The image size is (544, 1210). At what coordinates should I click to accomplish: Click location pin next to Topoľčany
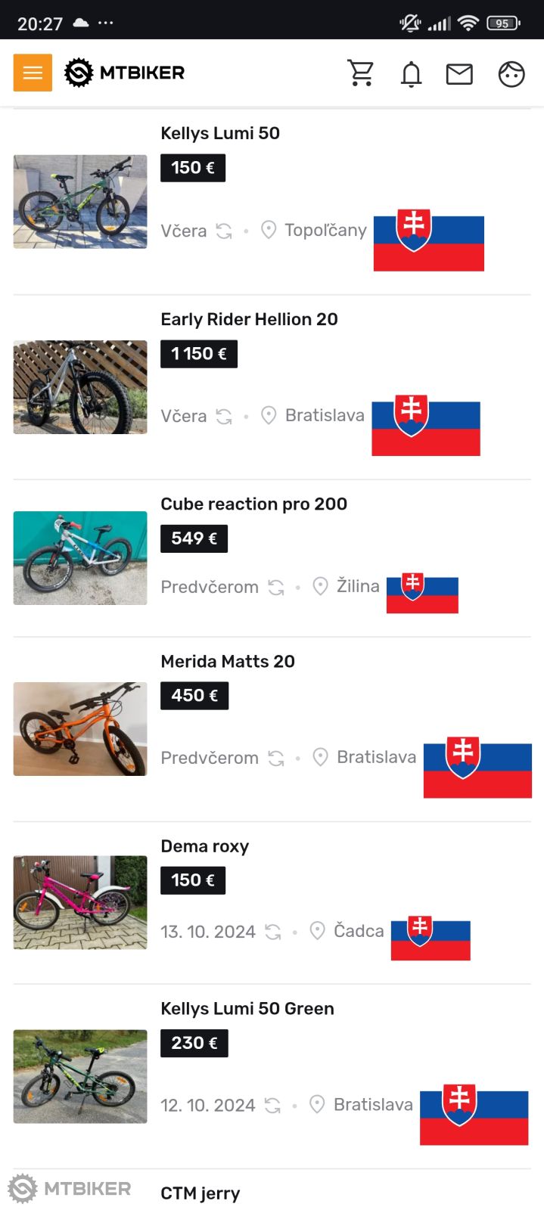point(269,230)
